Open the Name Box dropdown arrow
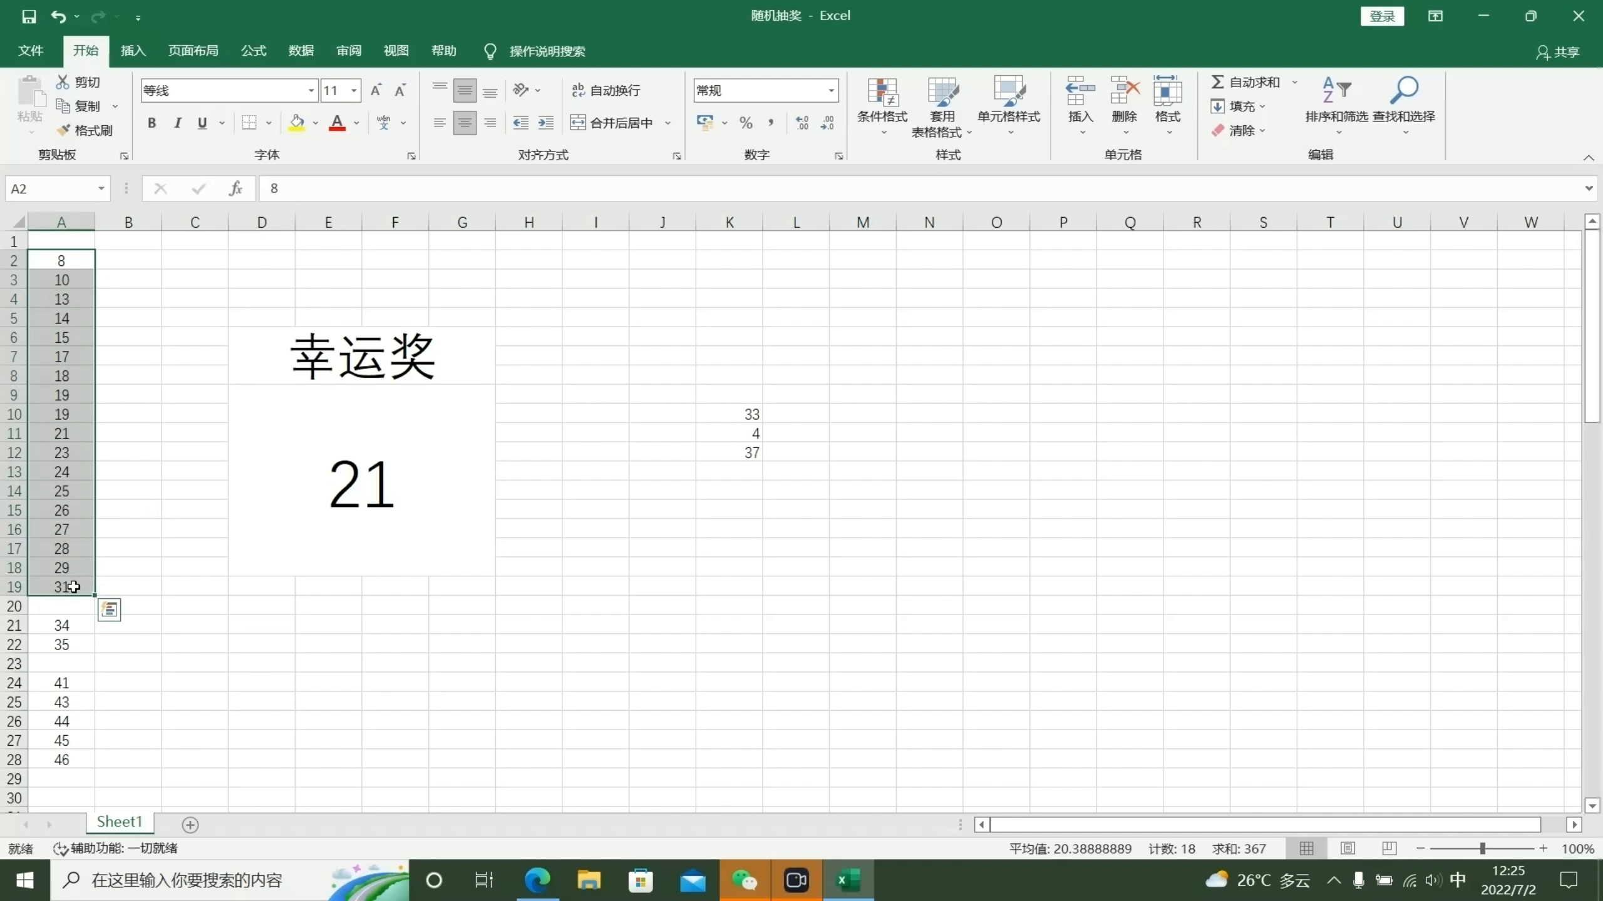Image resolution: width=1603 pixels, height=901 pixels. (x=101, y=188)
